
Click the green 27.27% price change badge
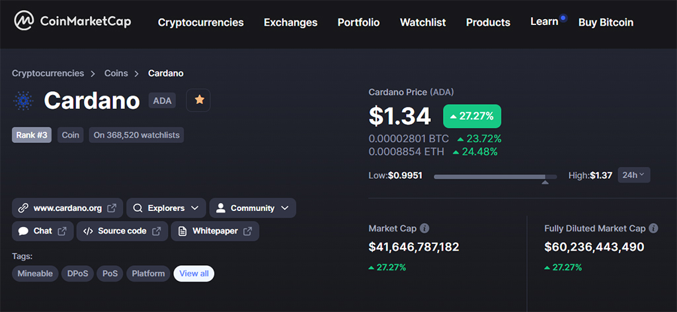coord(472,116)
